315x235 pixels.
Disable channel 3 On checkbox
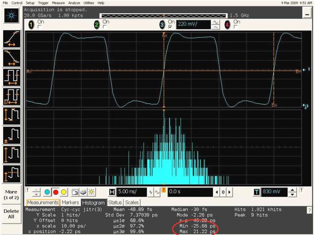[x=170, y=27]
